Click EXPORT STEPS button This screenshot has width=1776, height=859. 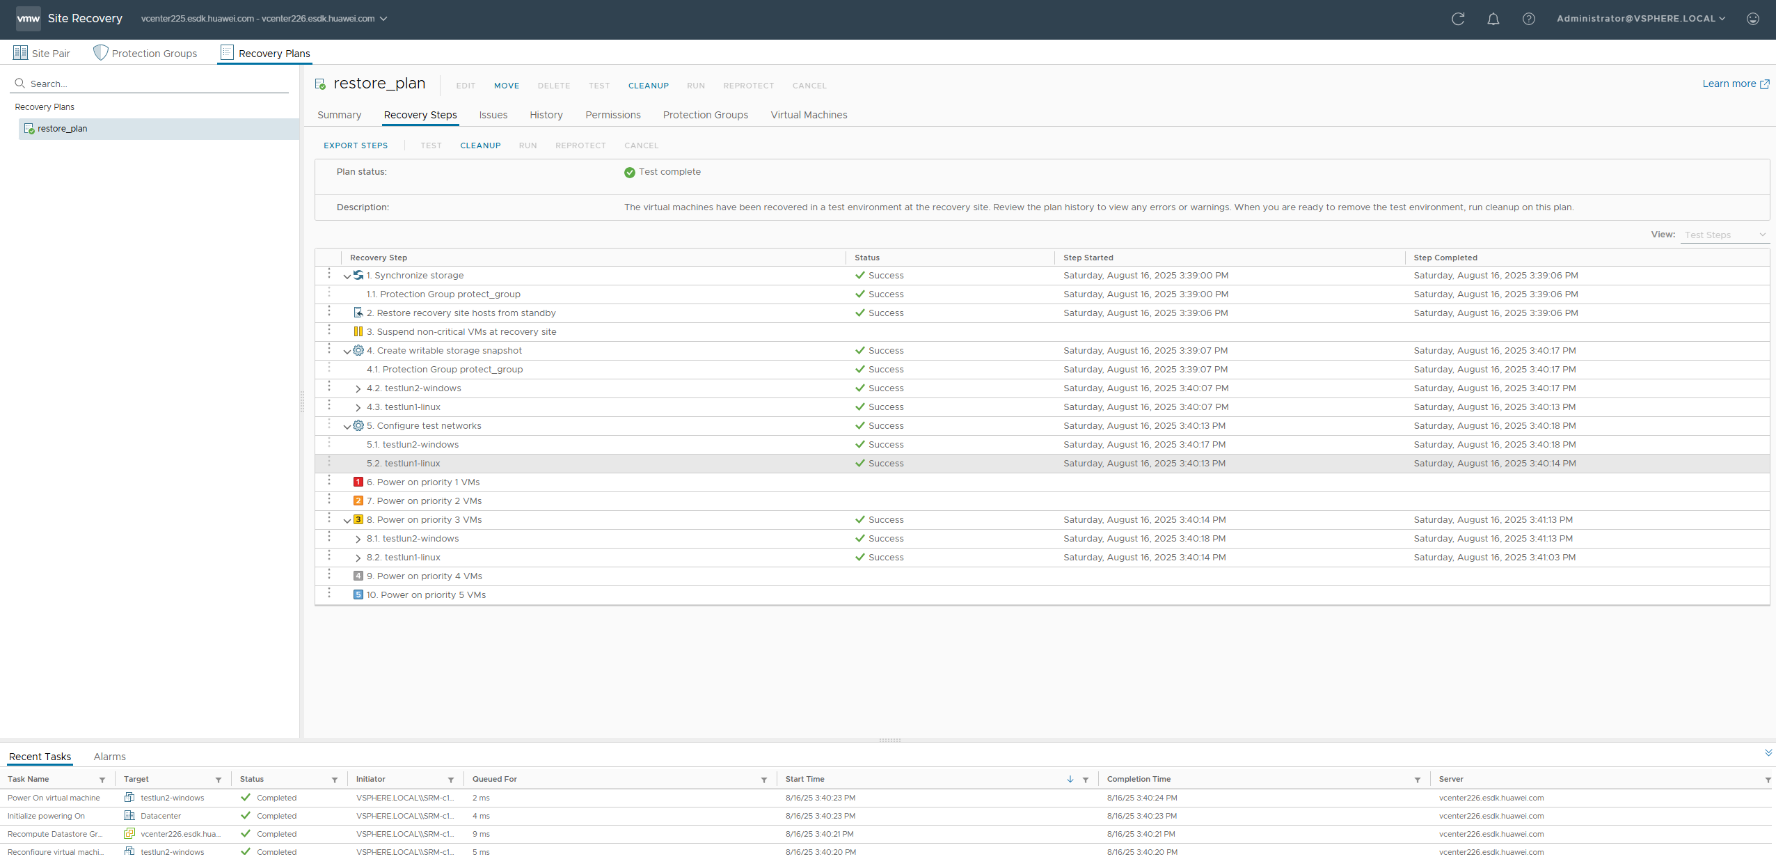coord(356,145)
